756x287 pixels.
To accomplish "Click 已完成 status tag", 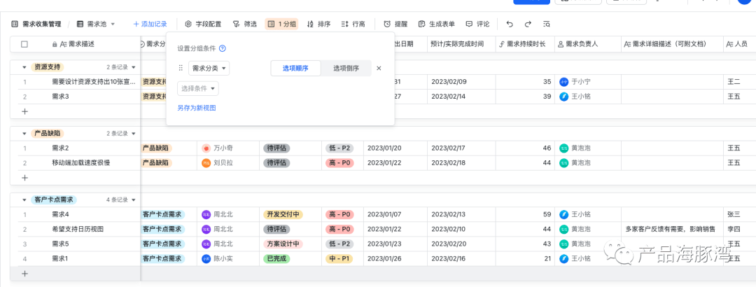I will tap(276, 258).
